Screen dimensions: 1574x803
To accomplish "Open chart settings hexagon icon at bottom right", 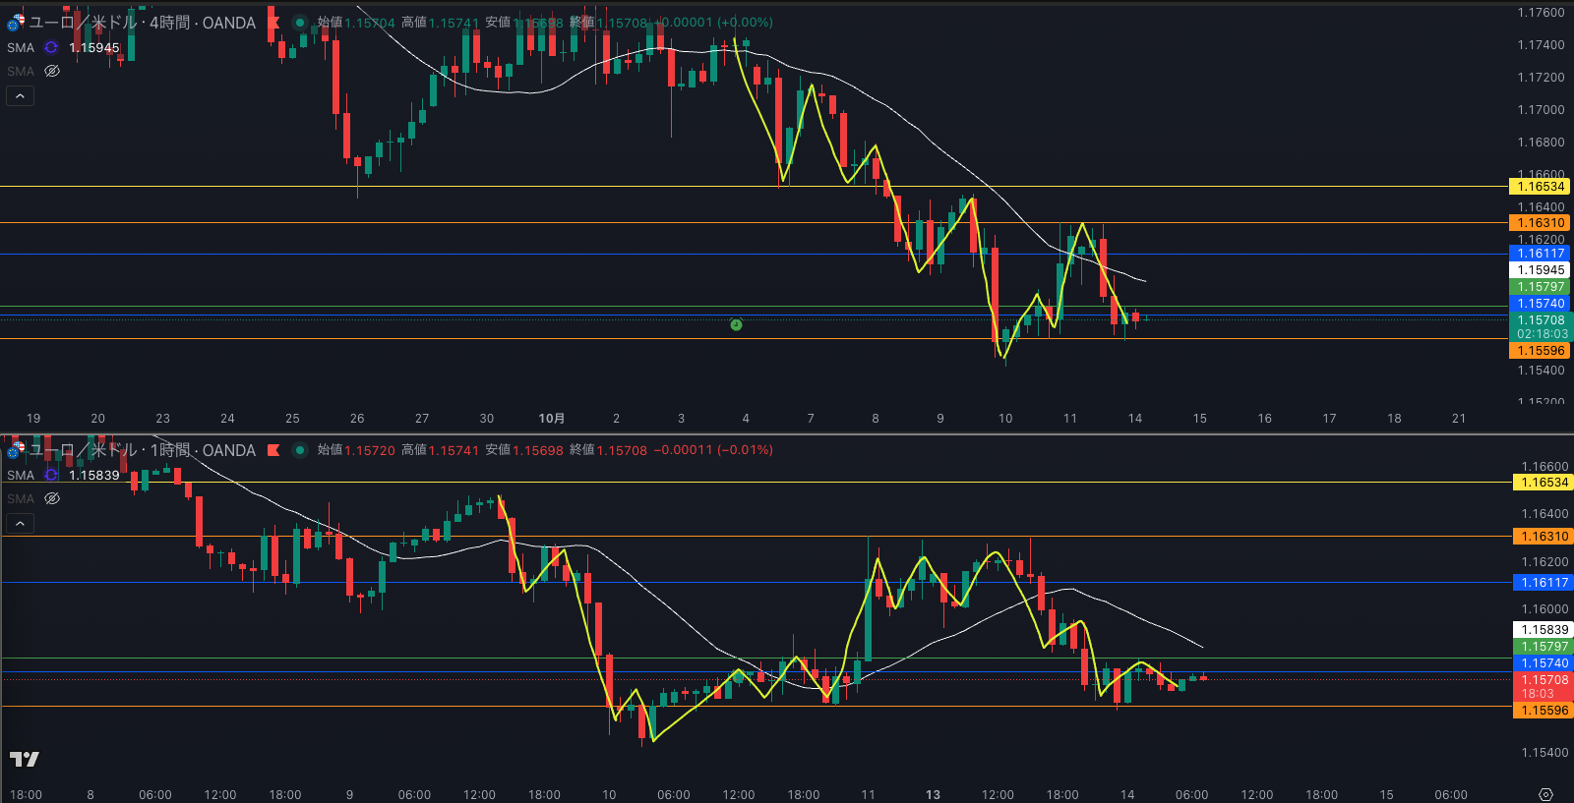I will 1545,794.
